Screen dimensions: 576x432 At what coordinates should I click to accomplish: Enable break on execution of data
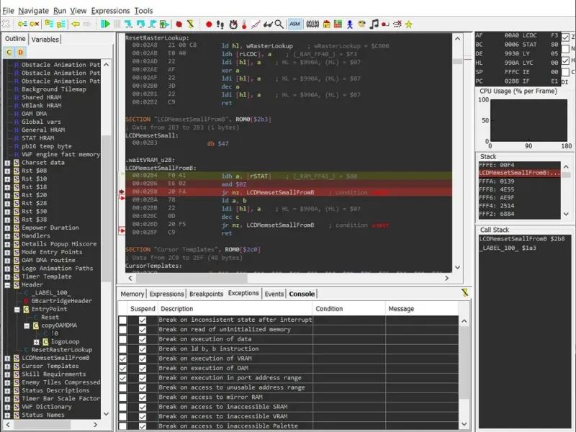(x=122, y=339)
